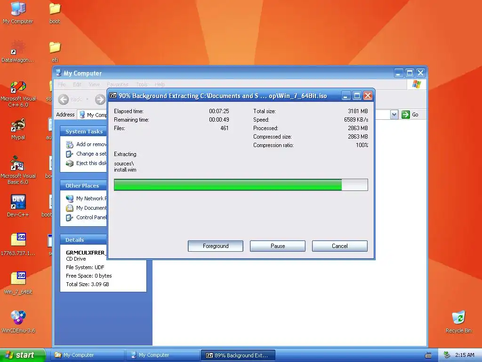Viewport: 482px width, 362px height.
Task: Click the Free Space: 0 bytes text
Action: coord(88,275)
